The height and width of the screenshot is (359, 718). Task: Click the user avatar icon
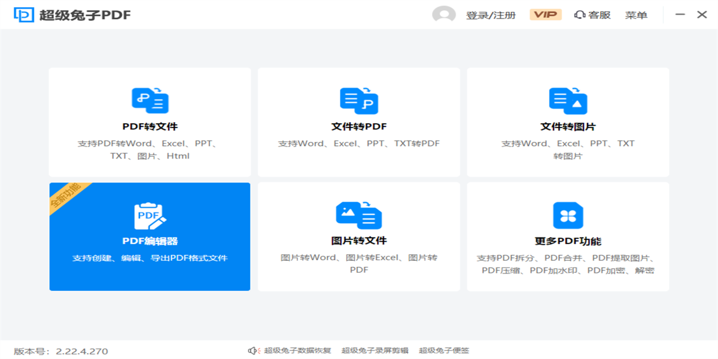click(x=444, y=15)
